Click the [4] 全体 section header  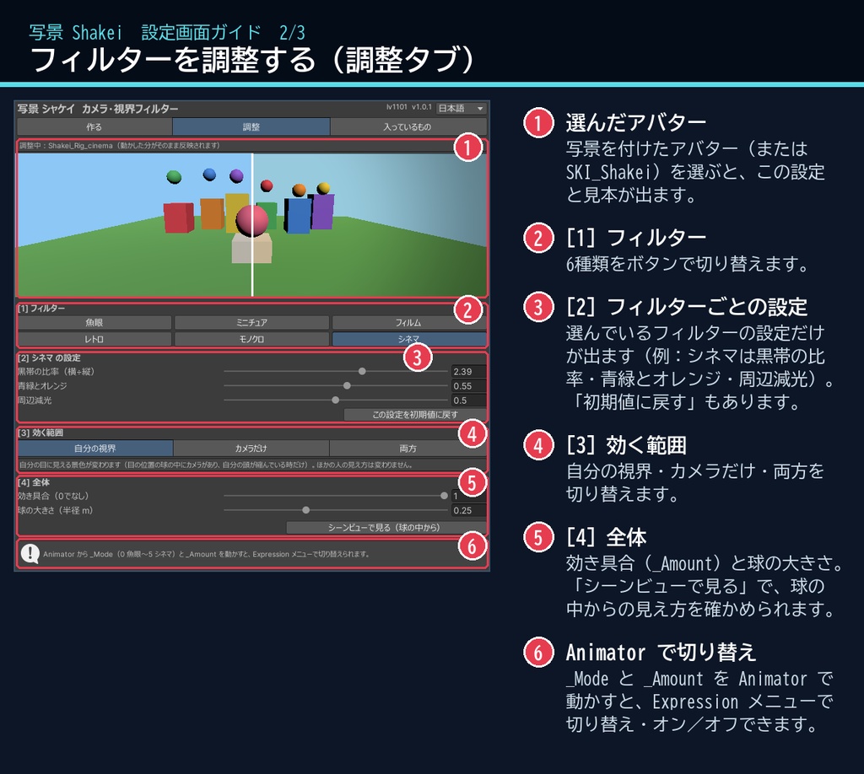pyautogui.click(x=34, y=482)
